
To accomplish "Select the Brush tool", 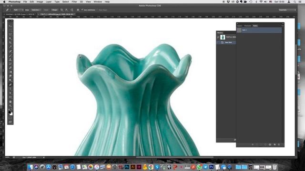I will point(10,56).
